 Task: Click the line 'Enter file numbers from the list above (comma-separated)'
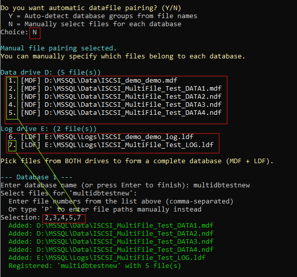(121, 201)
